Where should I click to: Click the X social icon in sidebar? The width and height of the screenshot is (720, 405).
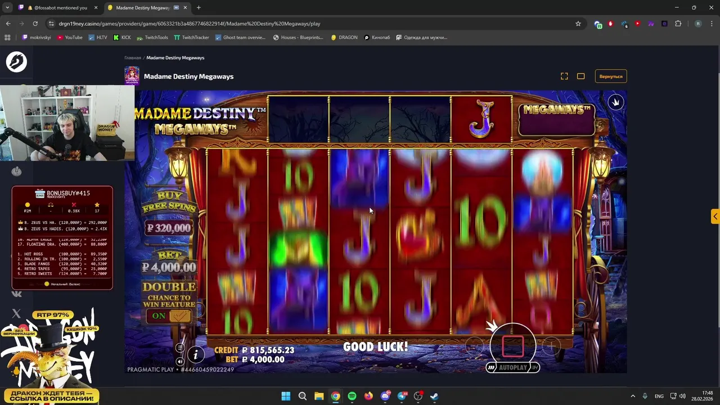[16, 313]
